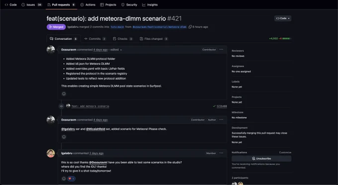Toggle the heart reaction on lgalabru's comment
The image size is (338, 185).
[72, 179]
